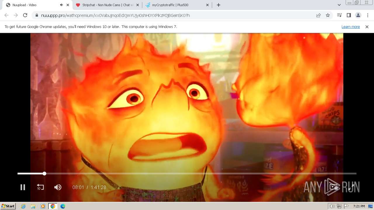The height and width of the screenshot is (210, 374).
Task: Open system tray volume control
Action: (x=332, y=206)
